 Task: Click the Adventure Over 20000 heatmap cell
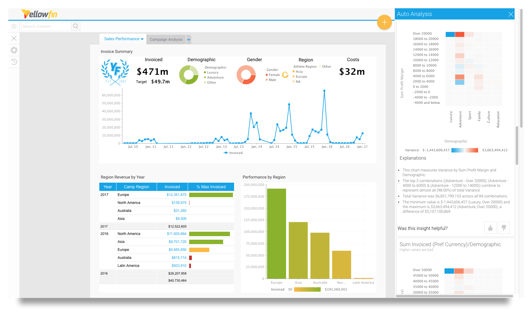tap(460, 34)
